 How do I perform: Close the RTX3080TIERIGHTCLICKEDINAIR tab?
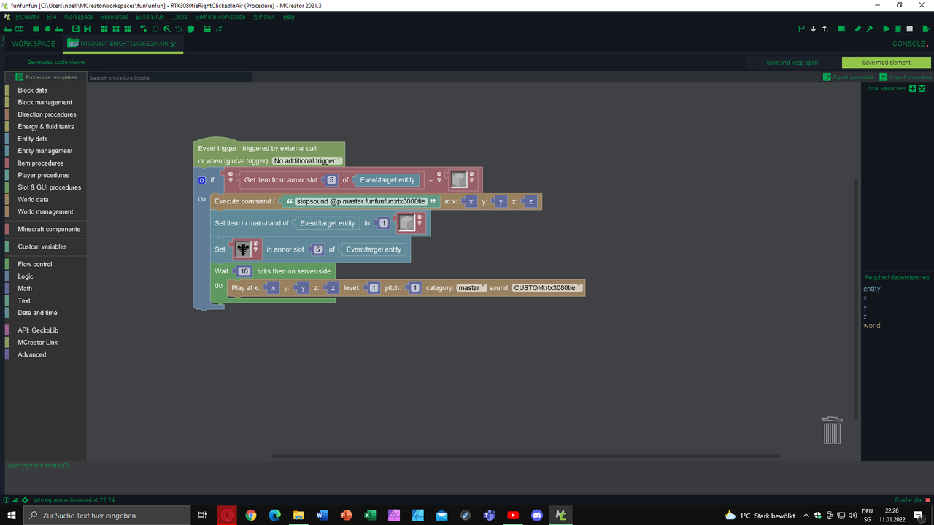click(x=173, y=44)
